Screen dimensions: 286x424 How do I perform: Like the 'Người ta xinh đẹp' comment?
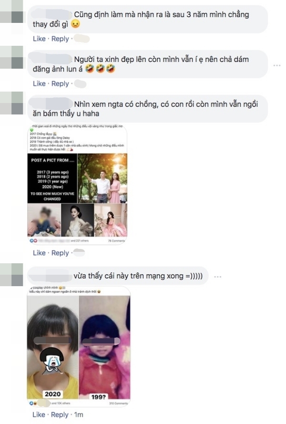pos(39,84)
